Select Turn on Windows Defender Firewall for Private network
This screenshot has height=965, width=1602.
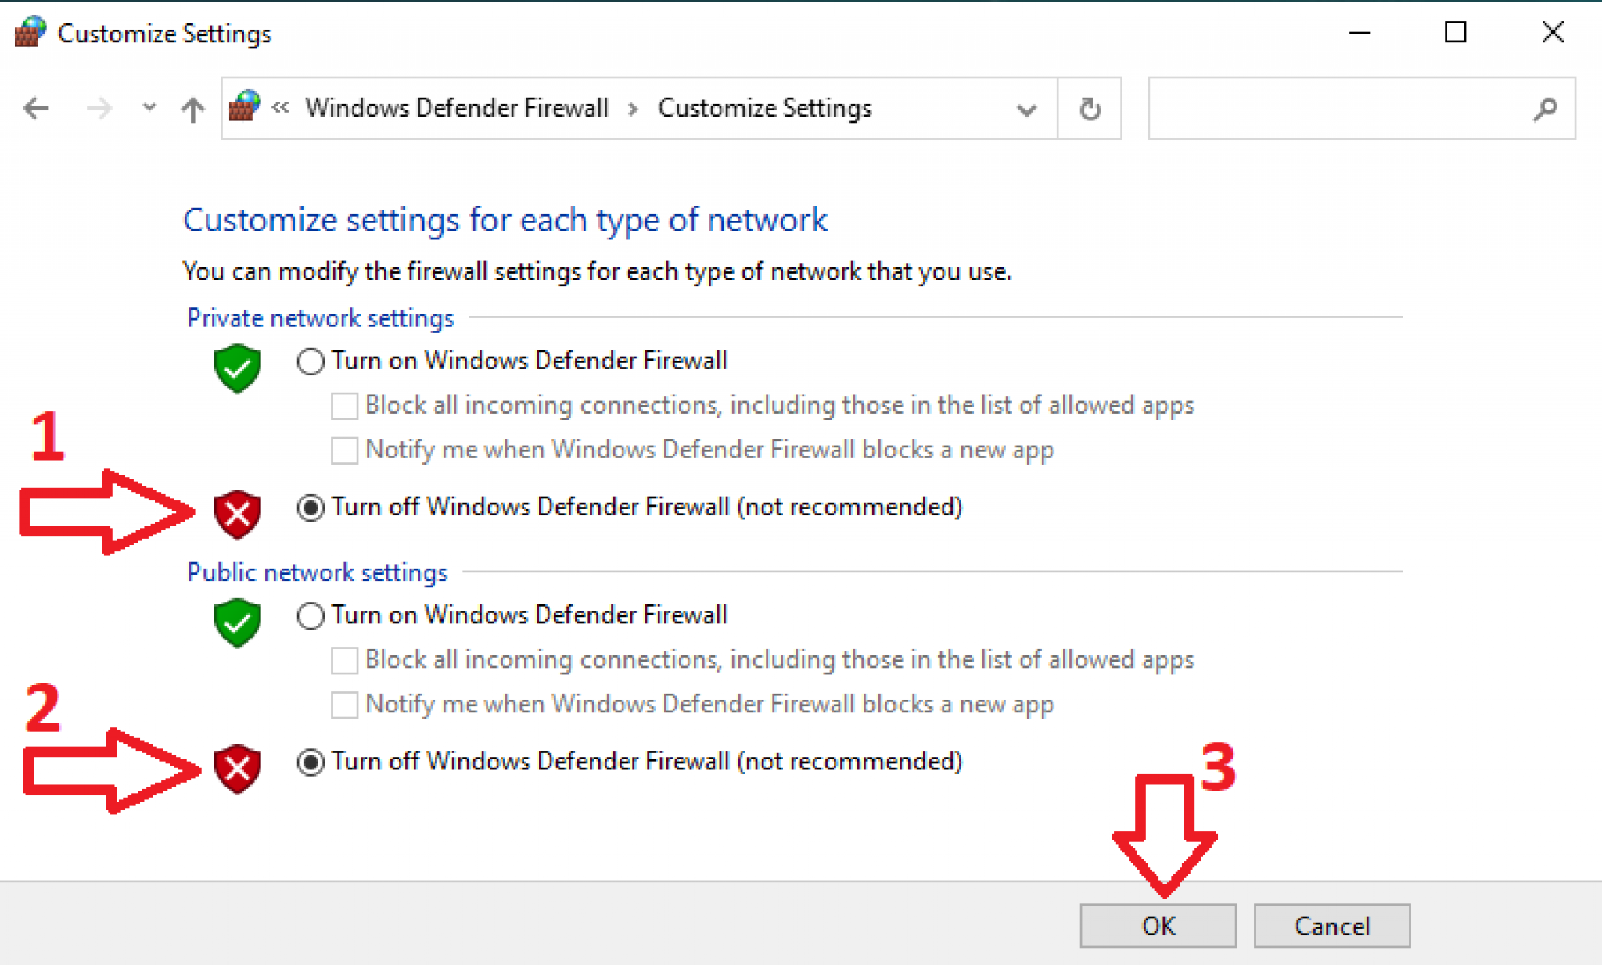[x=310, y=361]
